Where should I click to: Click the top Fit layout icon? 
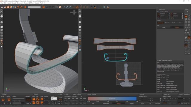pyautogui.click(x=38, y=99)
